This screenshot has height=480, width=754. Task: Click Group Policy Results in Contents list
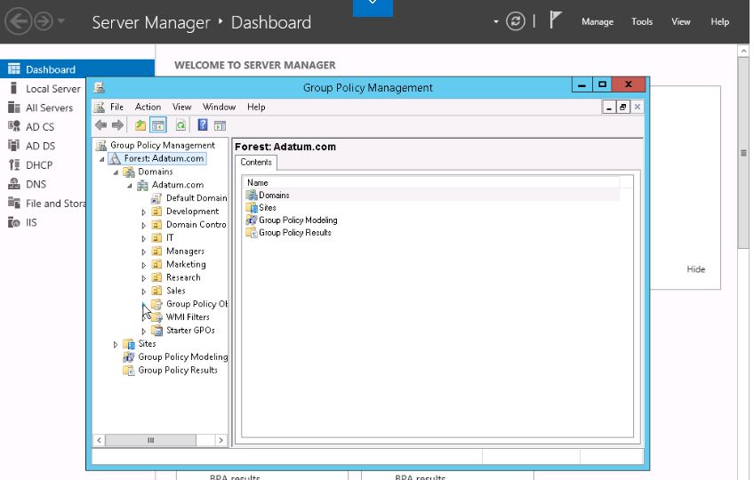[x=295, y=233]
